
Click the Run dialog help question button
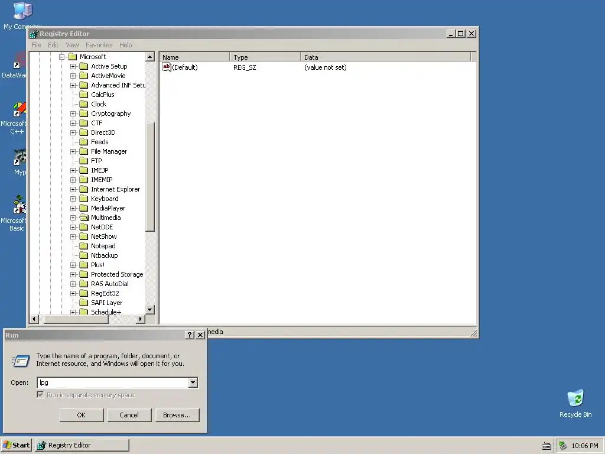(x=190, y=335)
